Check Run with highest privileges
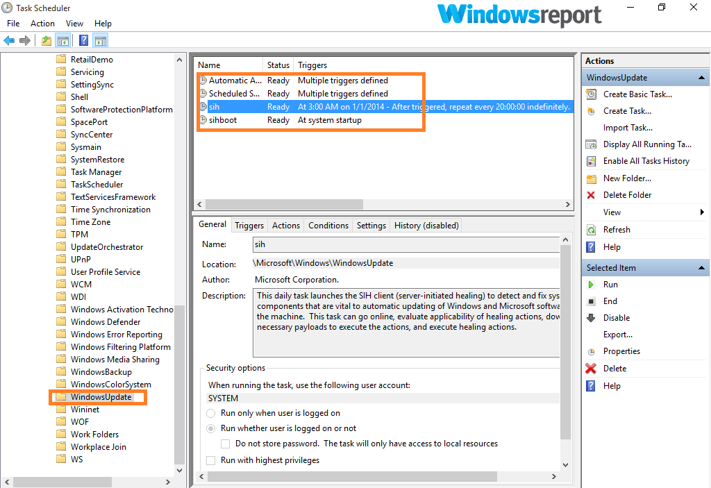 coord(211,460)
